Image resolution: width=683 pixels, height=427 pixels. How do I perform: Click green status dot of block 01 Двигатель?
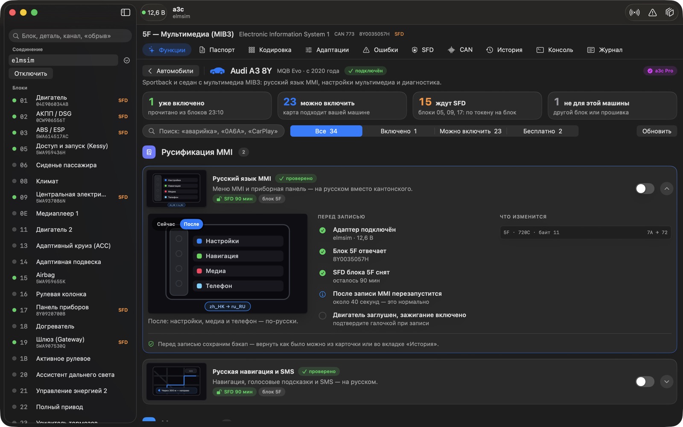15,101
